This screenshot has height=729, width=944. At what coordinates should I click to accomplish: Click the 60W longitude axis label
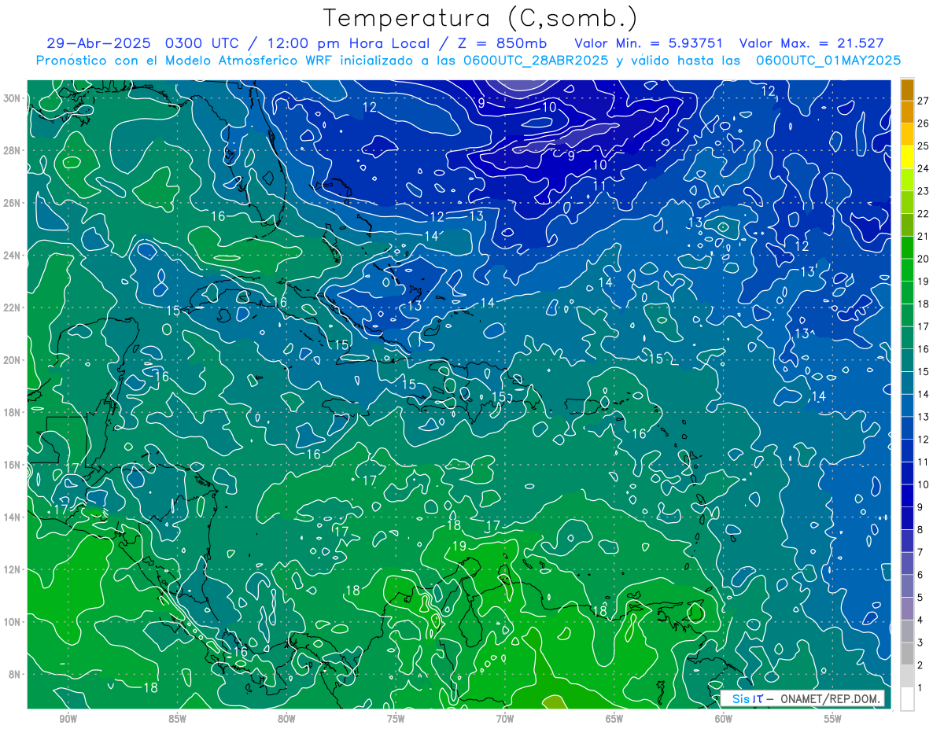click(724, 719)
